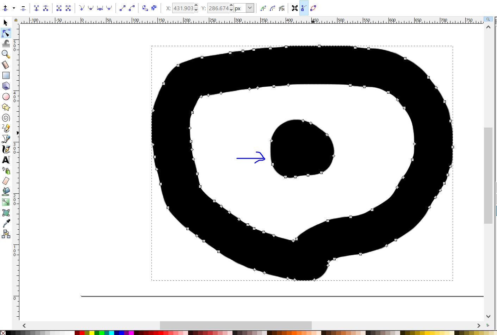Image resolution: width=497 pixels, height=335 pixels.
Task: Convert stroke to path
Action: tap(154, 8)
